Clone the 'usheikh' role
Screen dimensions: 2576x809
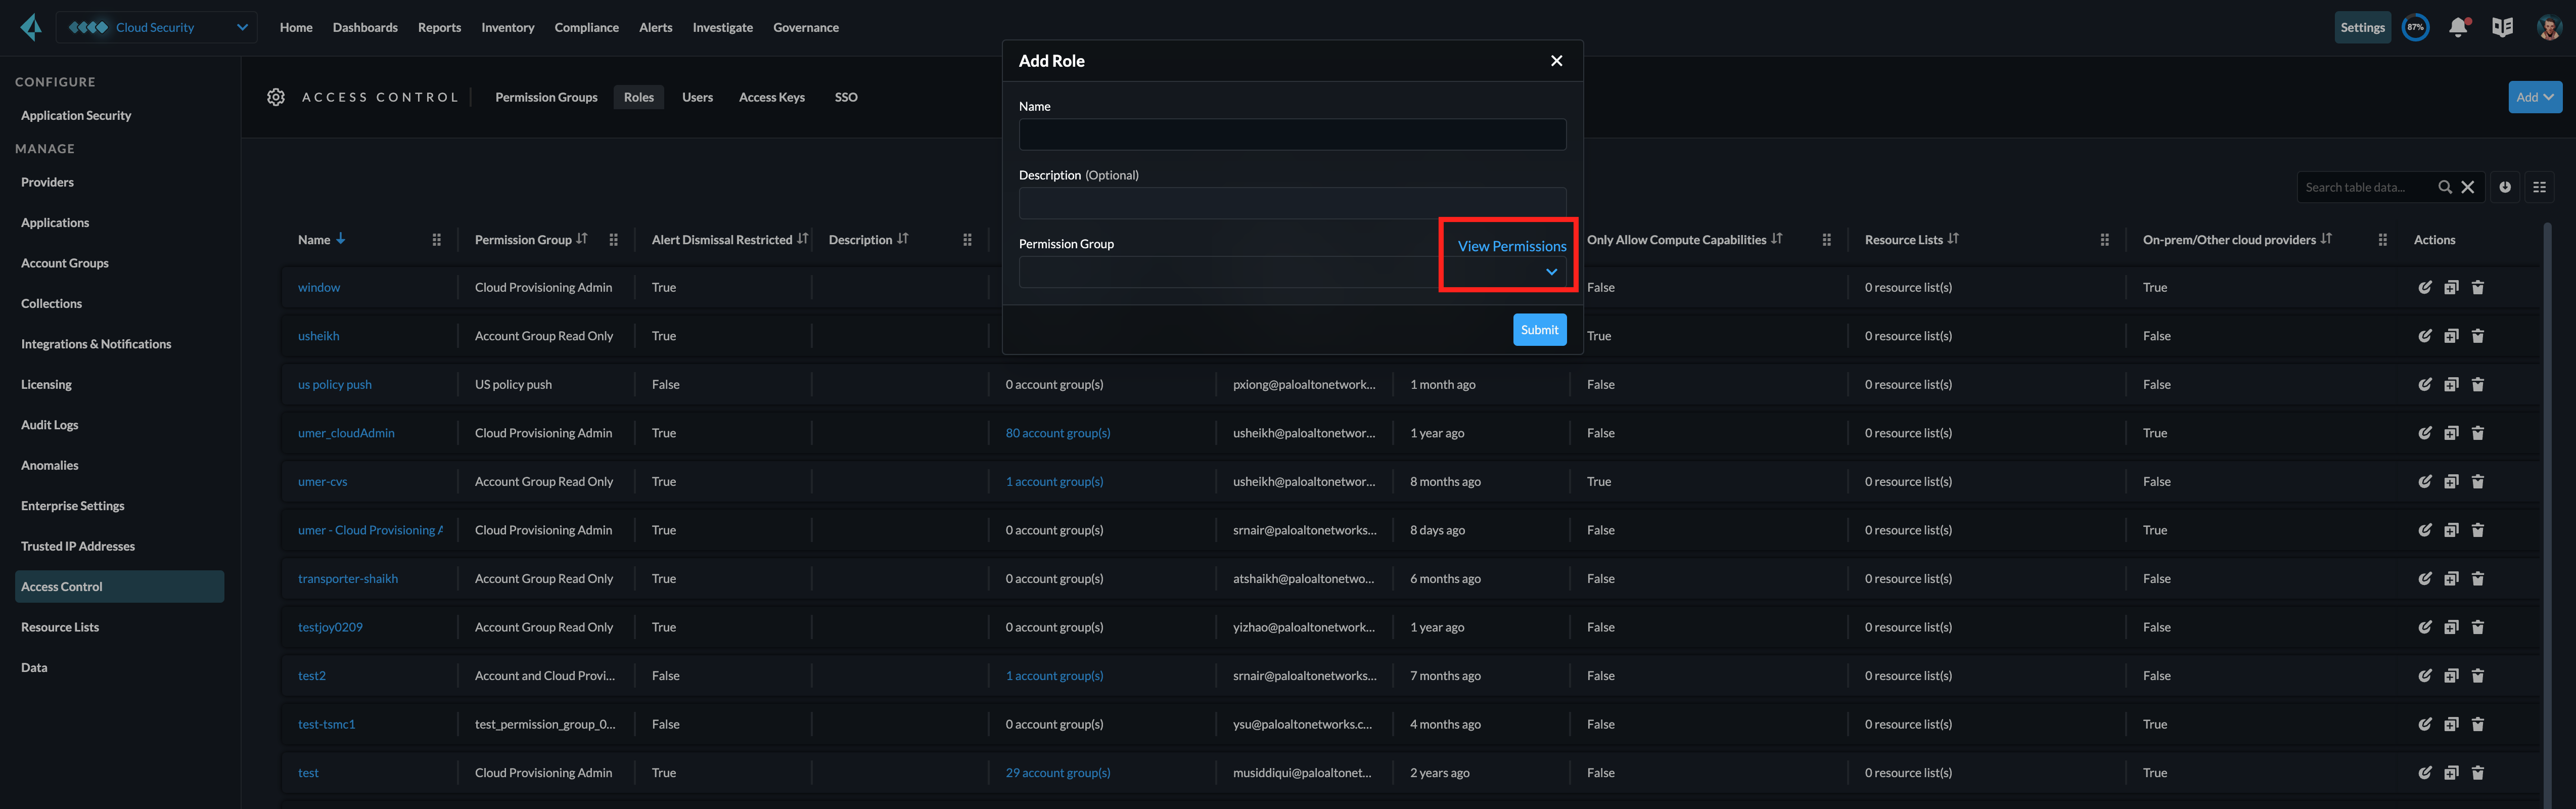tap(2451, 336)
